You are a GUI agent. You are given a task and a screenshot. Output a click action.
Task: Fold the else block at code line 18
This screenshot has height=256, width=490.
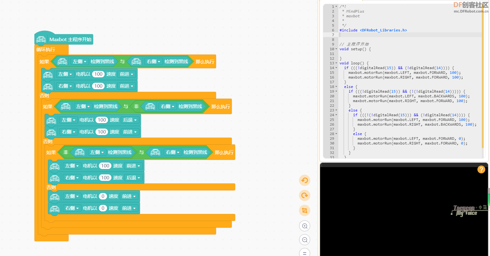(x=336, y=87)
